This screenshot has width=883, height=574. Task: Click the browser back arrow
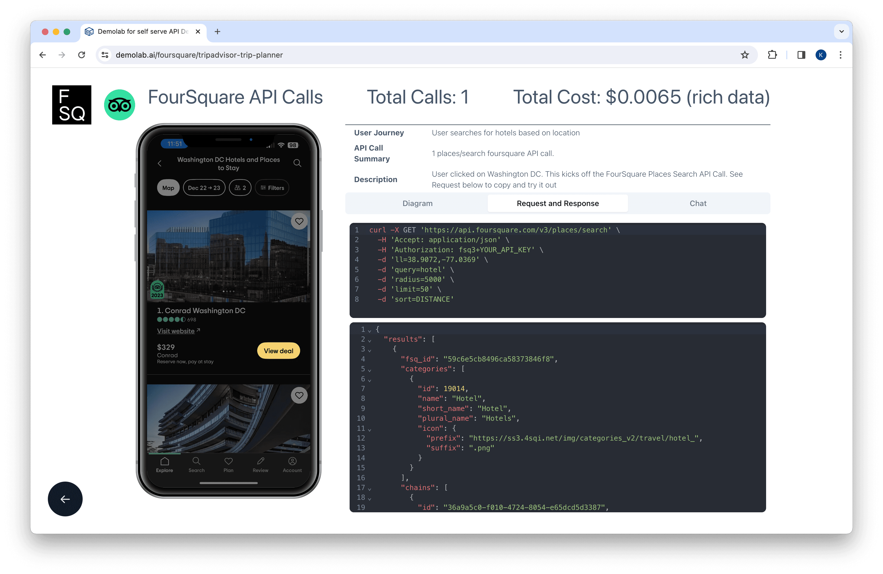point(43,55)
